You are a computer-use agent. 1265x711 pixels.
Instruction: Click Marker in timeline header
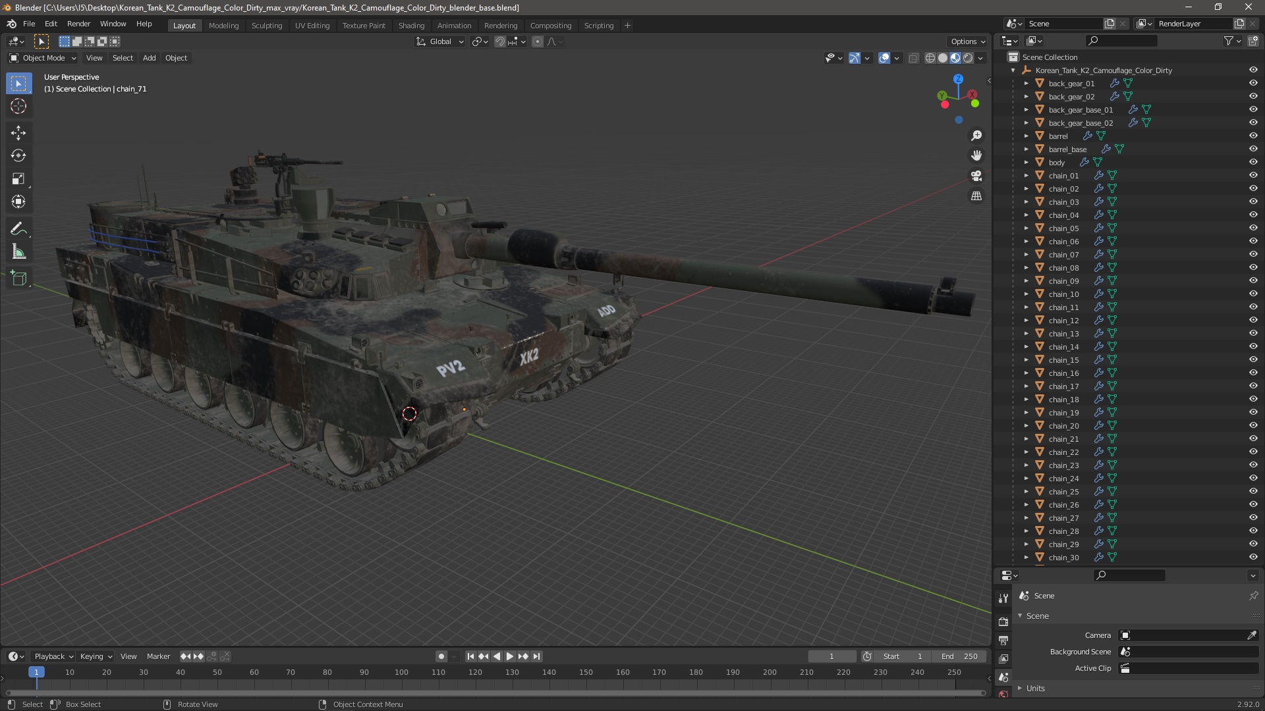tap(158, 656)
